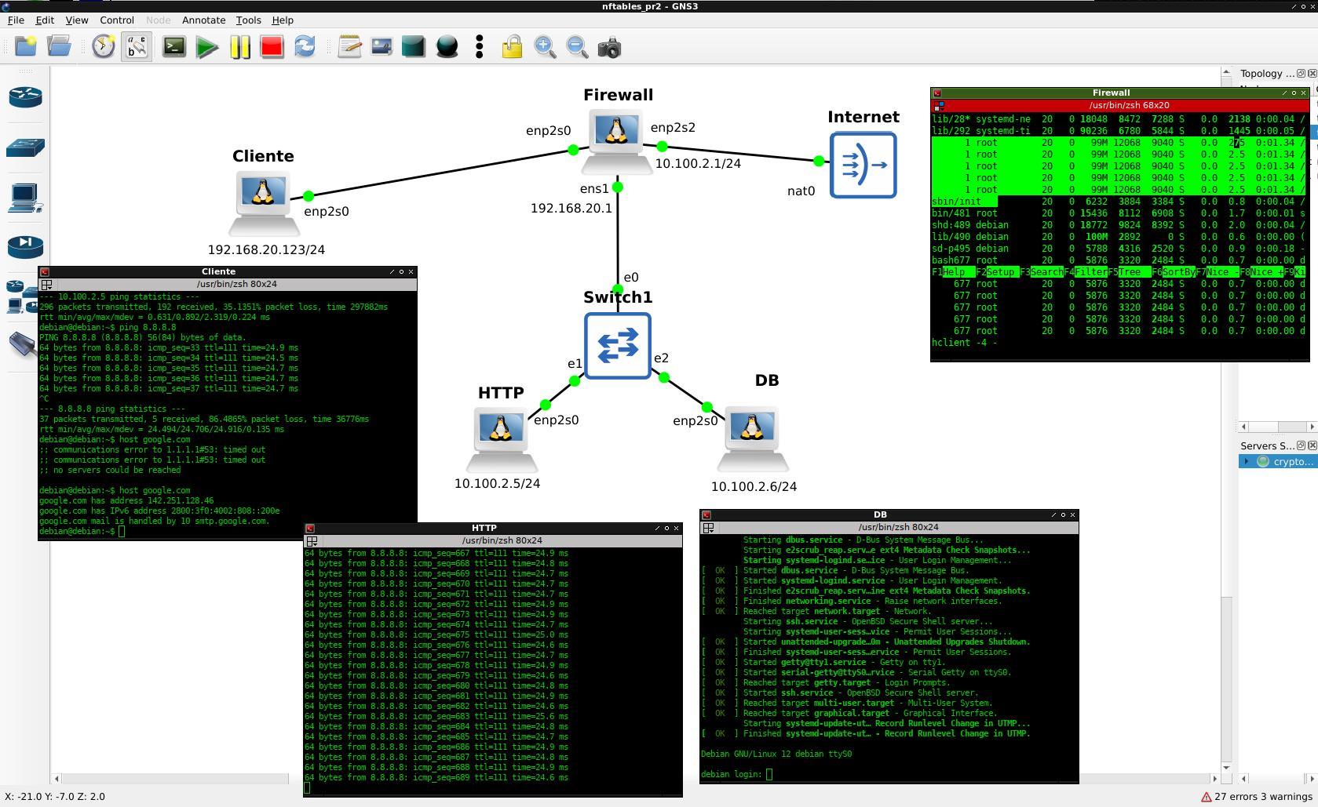Toggle float on Topology Summary panel

pyautogui.click(x=1301, y=74)
